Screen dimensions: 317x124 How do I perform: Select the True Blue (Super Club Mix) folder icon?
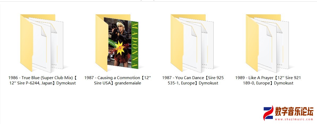(42, 43)
